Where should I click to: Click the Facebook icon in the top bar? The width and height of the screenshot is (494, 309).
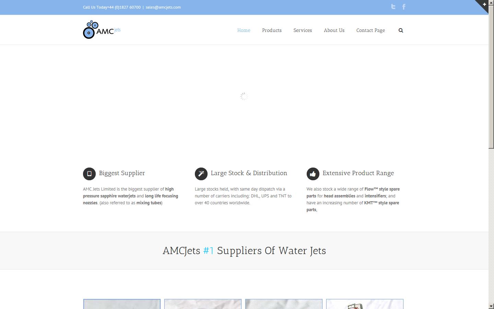403,7
